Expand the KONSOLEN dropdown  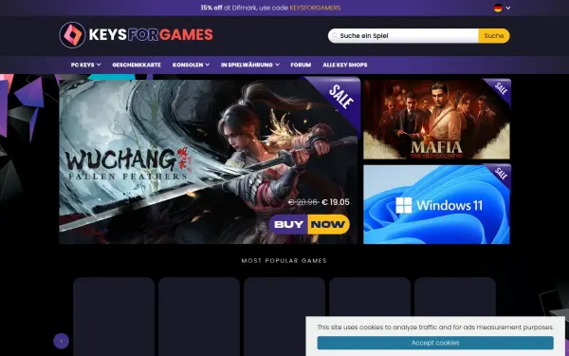[191, 65]
